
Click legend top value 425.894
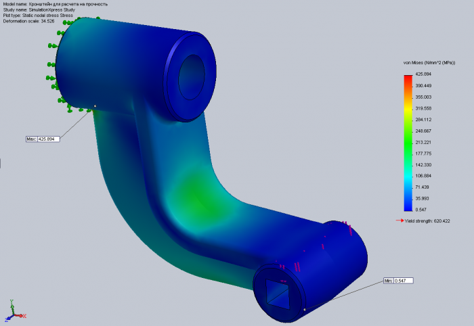tap(423, 74)
